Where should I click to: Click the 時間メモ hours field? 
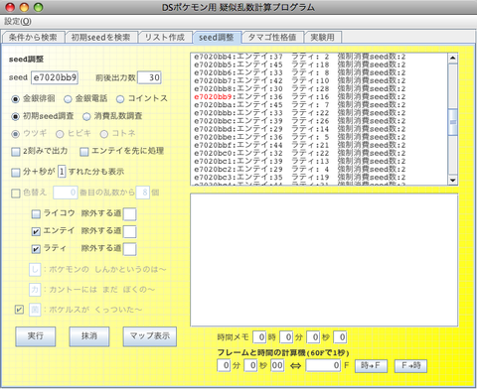tap(259, 337)
